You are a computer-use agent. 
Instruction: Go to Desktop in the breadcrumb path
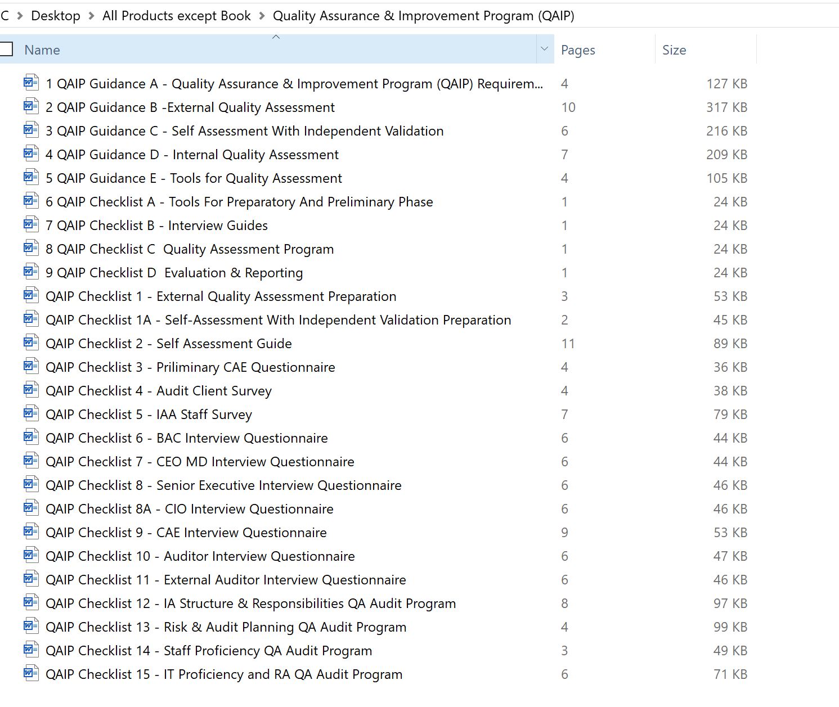[x=56, y=16]
